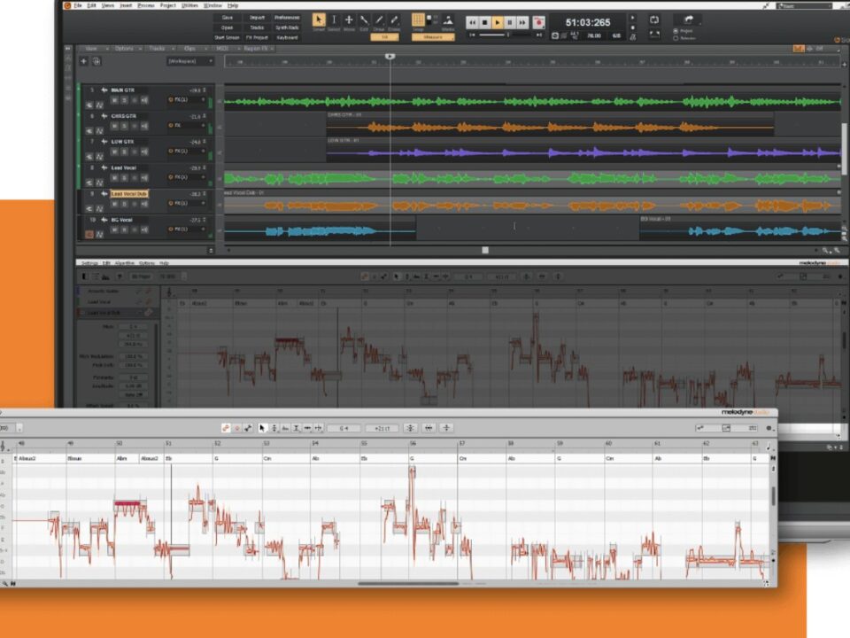Click the Save button in the toolbar

click(227, 17)
